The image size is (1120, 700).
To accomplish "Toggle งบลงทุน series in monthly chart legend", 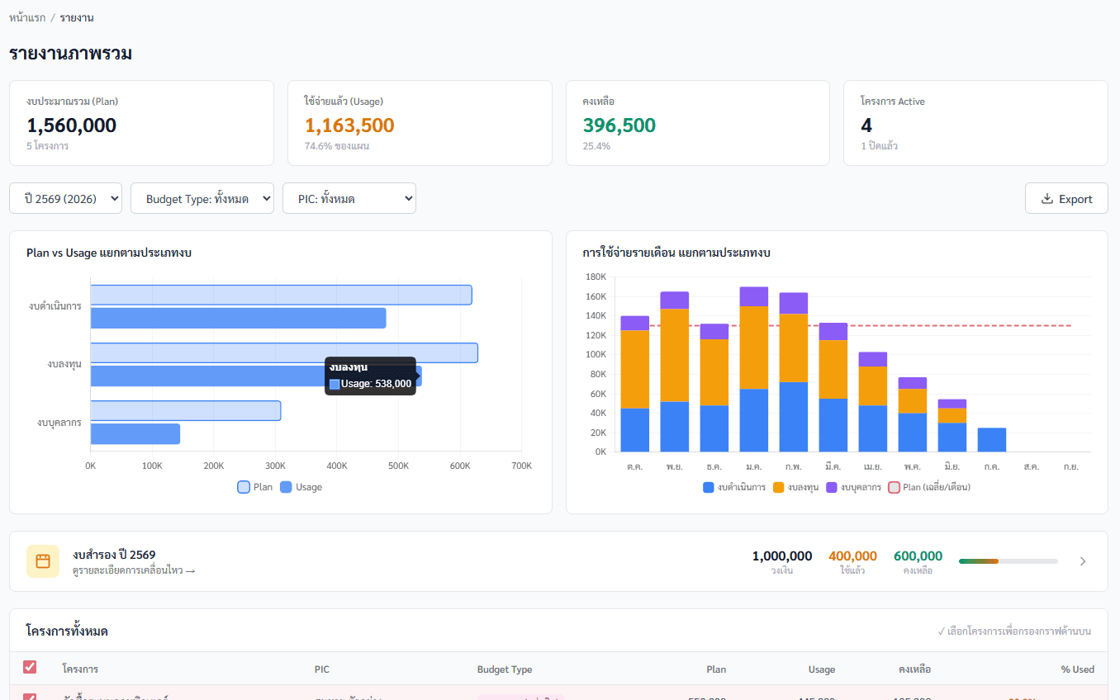I will click(x=795, y=487).
